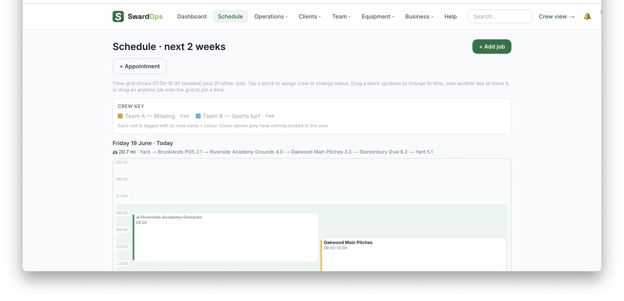Click Brooklands POS 2.1 in route
The width and height of the screenshot is (624, 301).
(180, 152)
